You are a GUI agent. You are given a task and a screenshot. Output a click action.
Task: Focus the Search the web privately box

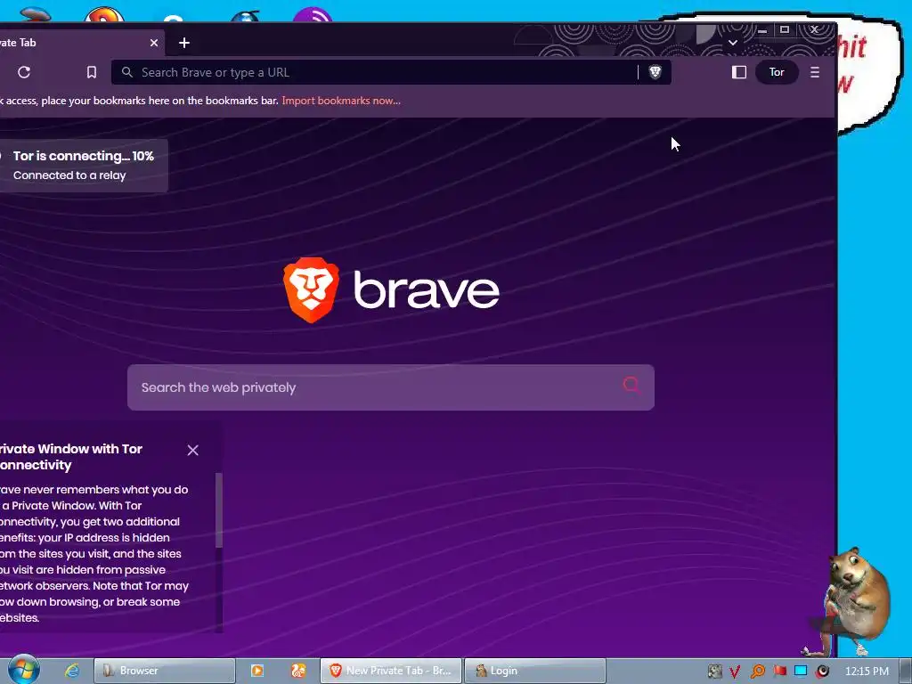(x=391, y=387)
